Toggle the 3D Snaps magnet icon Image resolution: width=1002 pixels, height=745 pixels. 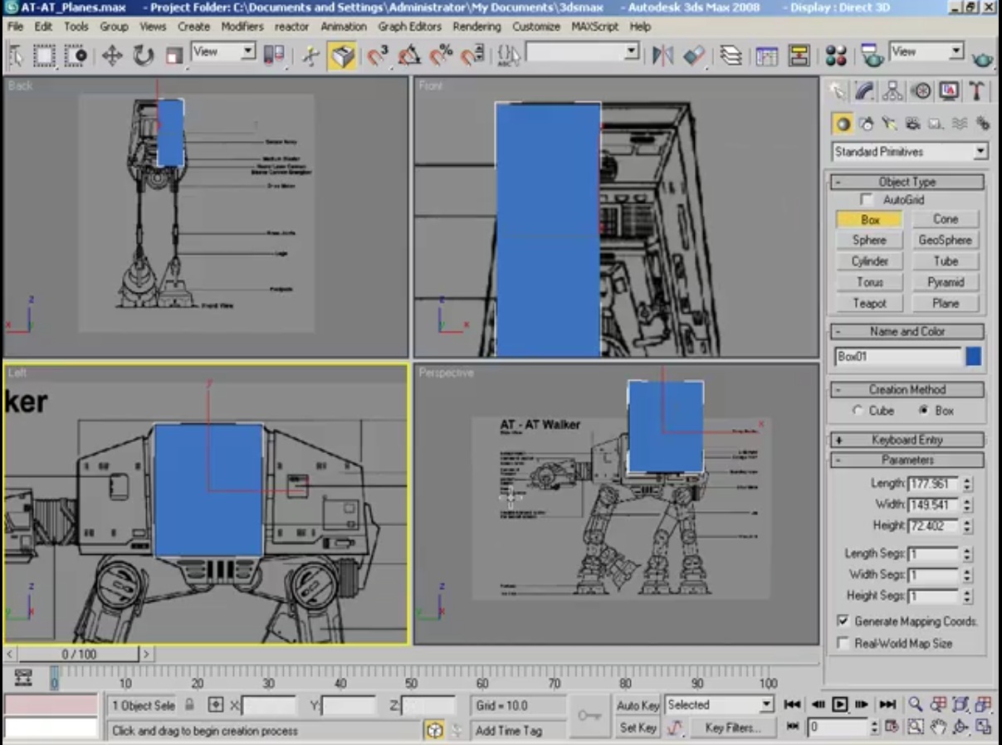coord(378,56)
